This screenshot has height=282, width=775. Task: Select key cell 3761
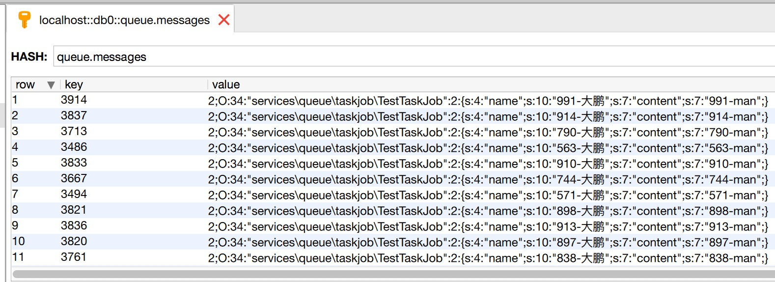click(x=74, y=257)
